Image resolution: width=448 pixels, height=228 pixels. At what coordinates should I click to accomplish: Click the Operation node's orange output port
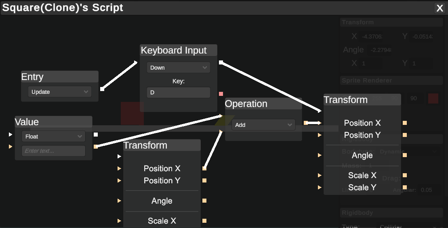tap(306, 123)
